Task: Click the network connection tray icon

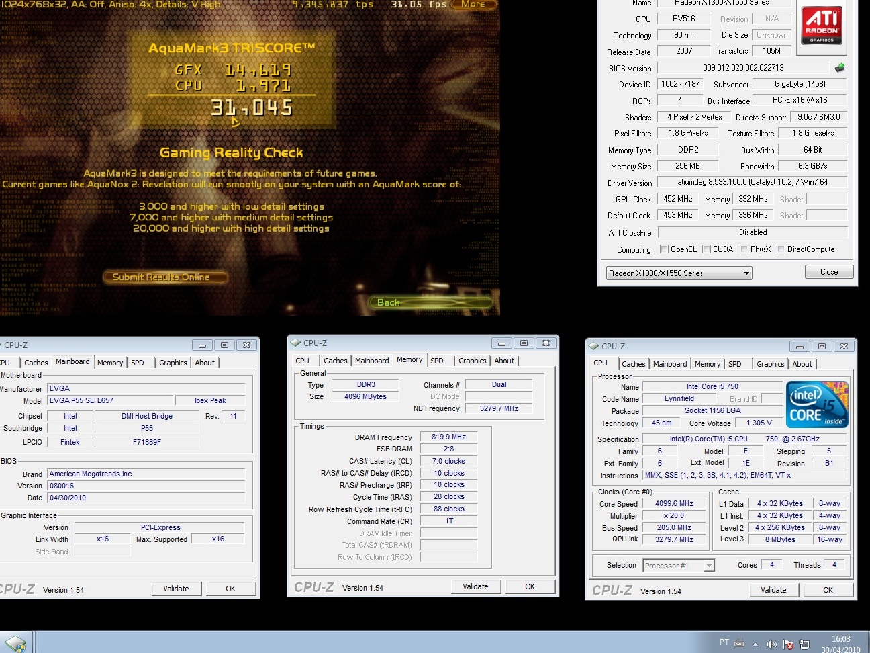Action: point(804,644)
